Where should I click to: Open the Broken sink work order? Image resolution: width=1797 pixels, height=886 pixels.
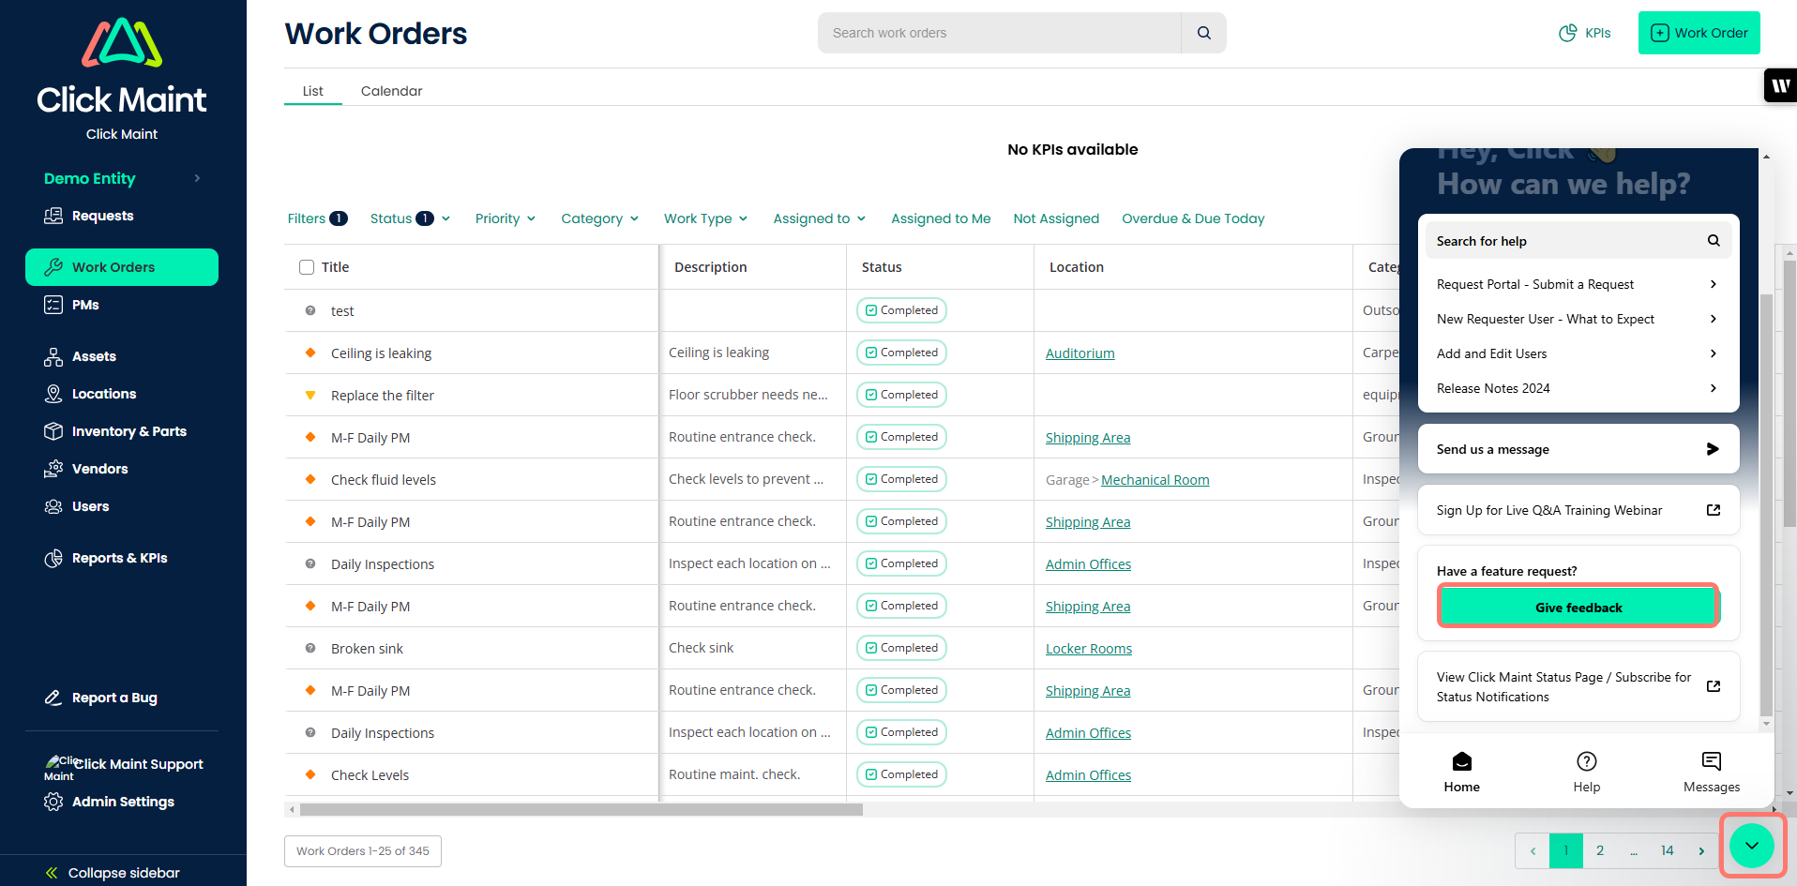tap(367, 649)
